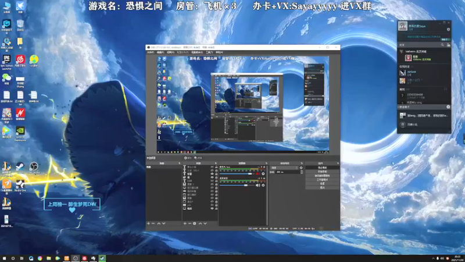
Task: Unmute the first audio channel red speaker
Action: pos(257,174)
